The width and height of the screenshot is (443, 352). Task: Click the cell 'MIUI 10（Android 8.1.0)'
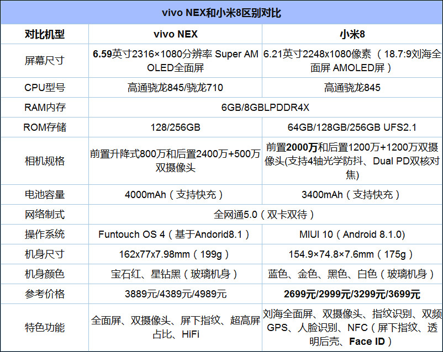352,234
